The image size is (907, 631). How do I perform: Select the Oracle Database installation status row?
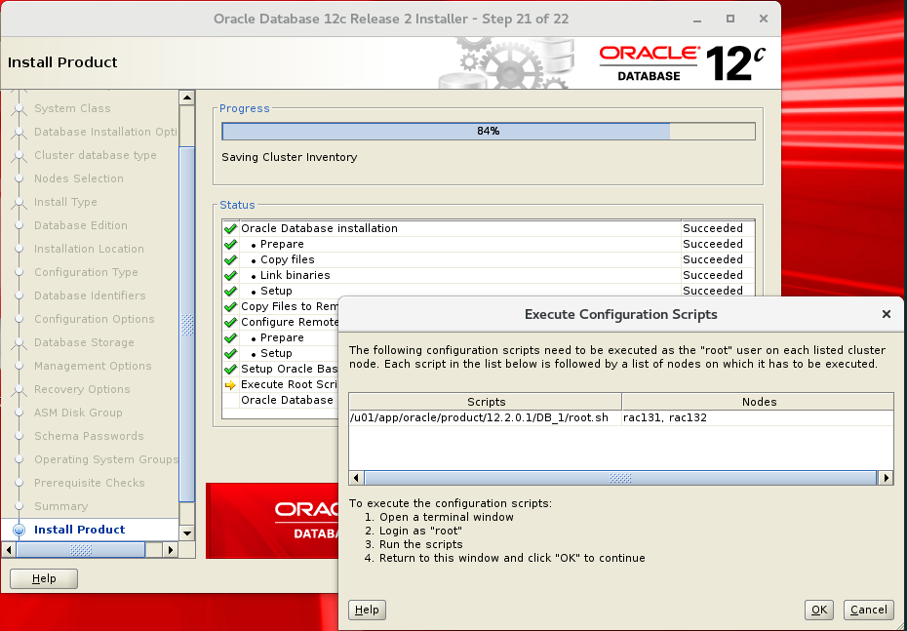coord(489,228)
